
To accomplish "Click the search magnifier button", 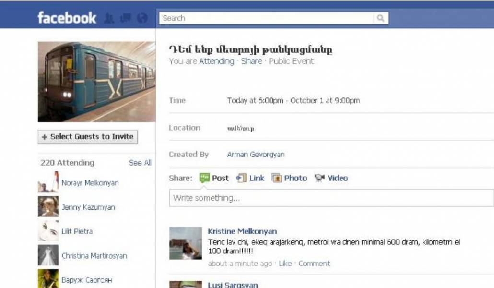I will coord(381,18).
